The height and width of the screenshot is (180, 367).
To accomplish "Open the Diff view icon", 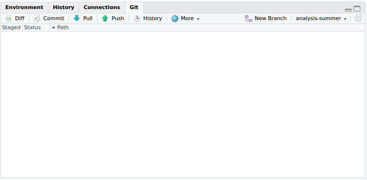I will [x=9, y=18].
